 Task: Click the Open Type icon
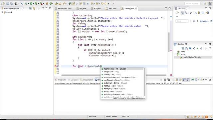(x=56, y=4)
